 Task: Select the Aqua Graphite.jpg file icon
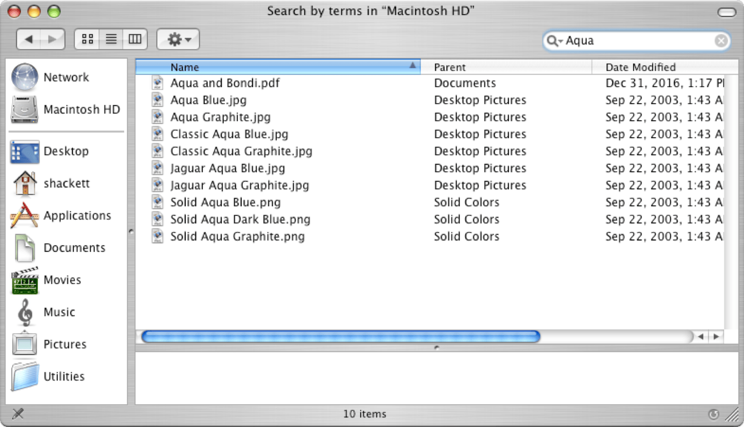coord(157,117)
